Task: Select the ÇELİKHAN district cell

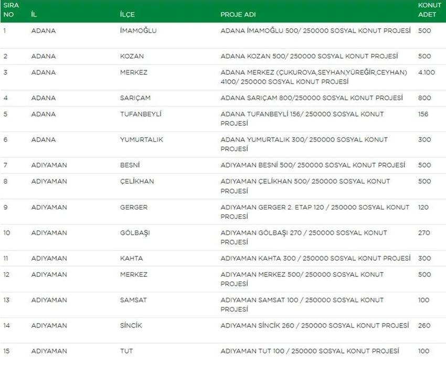Action: click(137, 181)
